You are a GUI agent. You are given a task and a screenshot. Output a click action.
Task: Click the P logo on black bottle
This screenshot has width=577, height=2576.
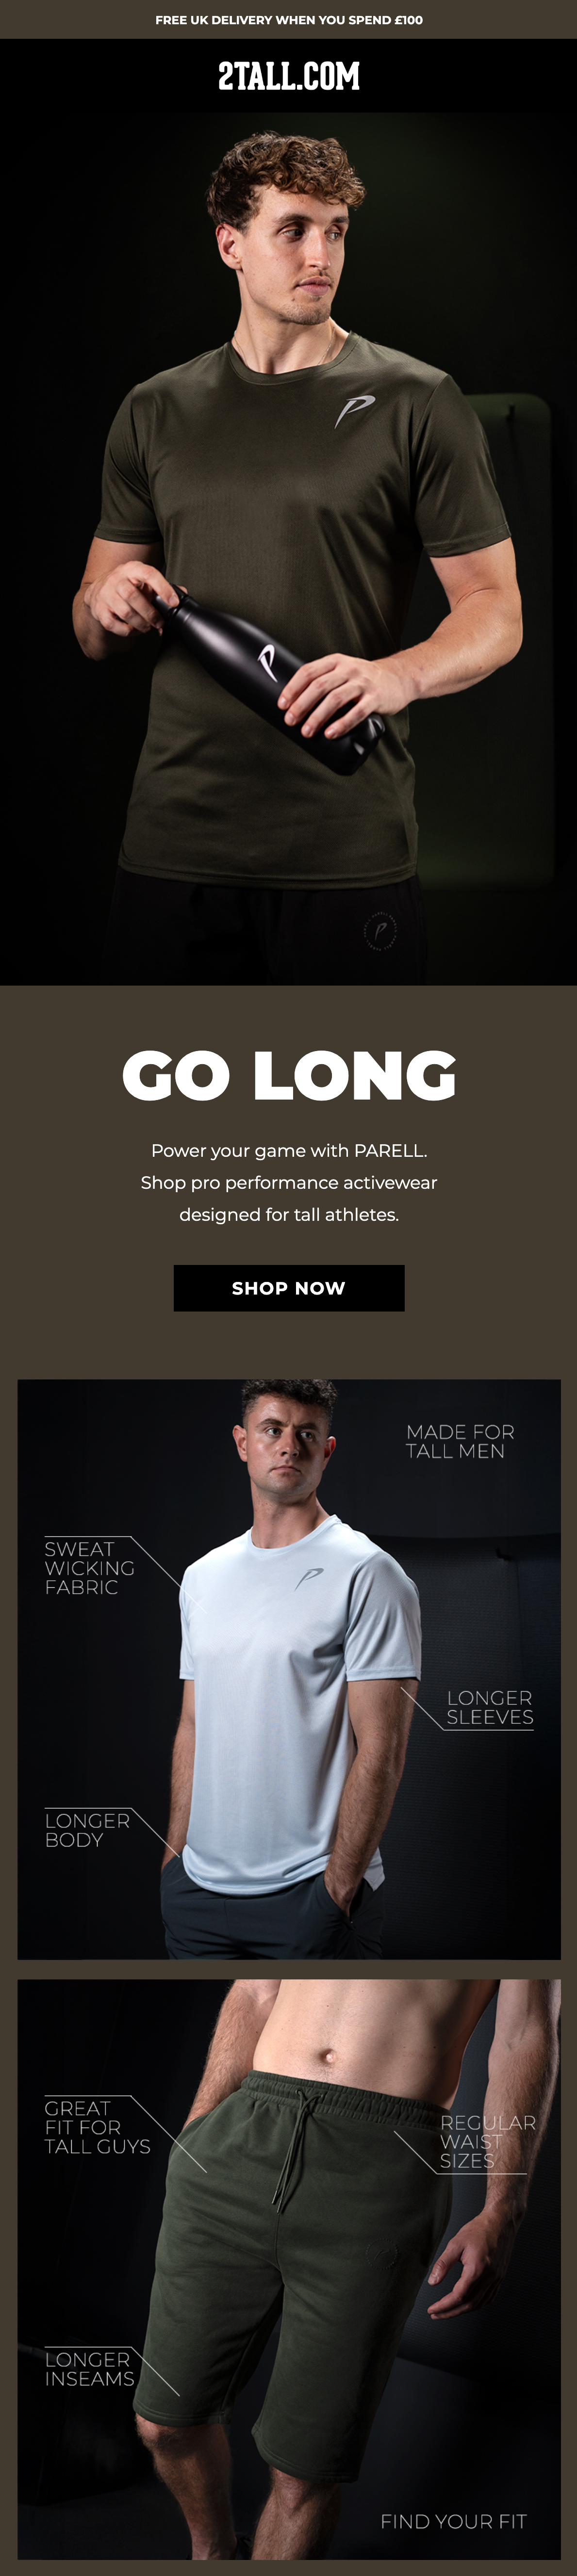(x=267, y=662)
